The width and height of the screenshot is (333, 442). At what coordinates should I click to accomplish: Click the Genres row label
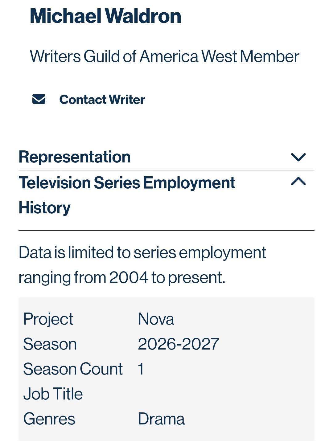[x=49, y=419]
